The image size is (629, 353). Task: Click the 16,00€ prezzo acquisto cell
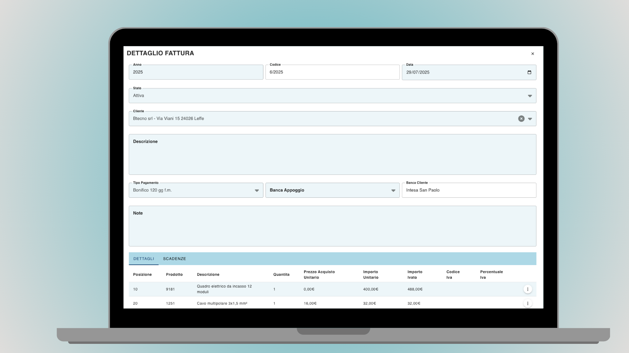click(310, 303)
